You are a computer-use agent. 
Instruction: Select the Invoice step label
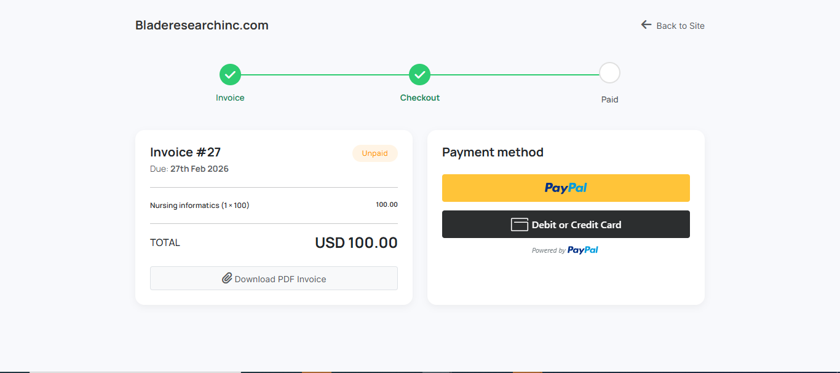click(x=230, y=98)
